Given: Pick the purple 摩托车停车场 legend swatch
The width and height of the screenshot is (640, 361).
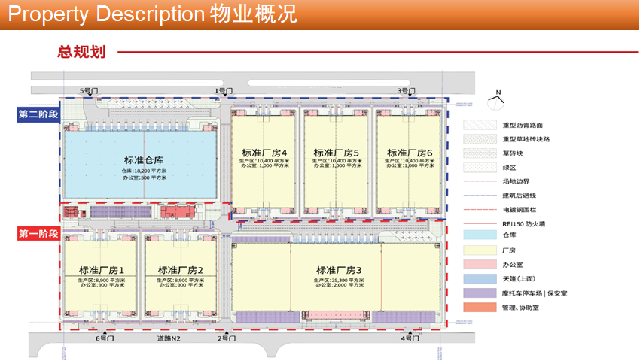Looking at the screenshot, I should 477,293.
